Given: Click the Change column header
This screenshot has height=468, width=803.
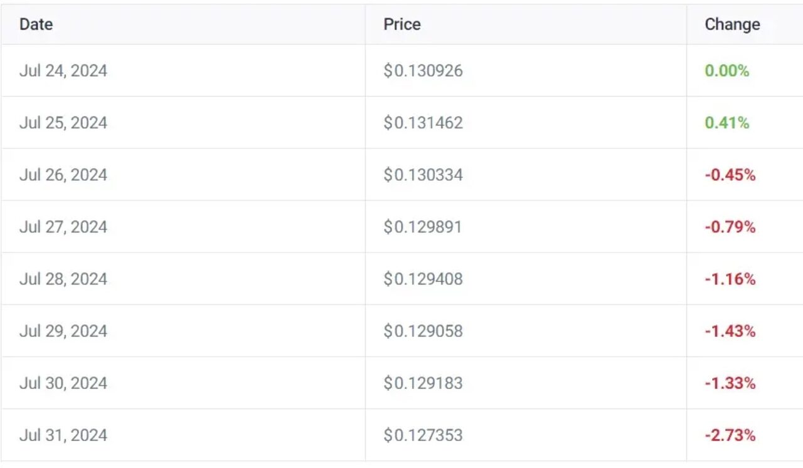Looking at the screenshot, I should coord(732,24).
